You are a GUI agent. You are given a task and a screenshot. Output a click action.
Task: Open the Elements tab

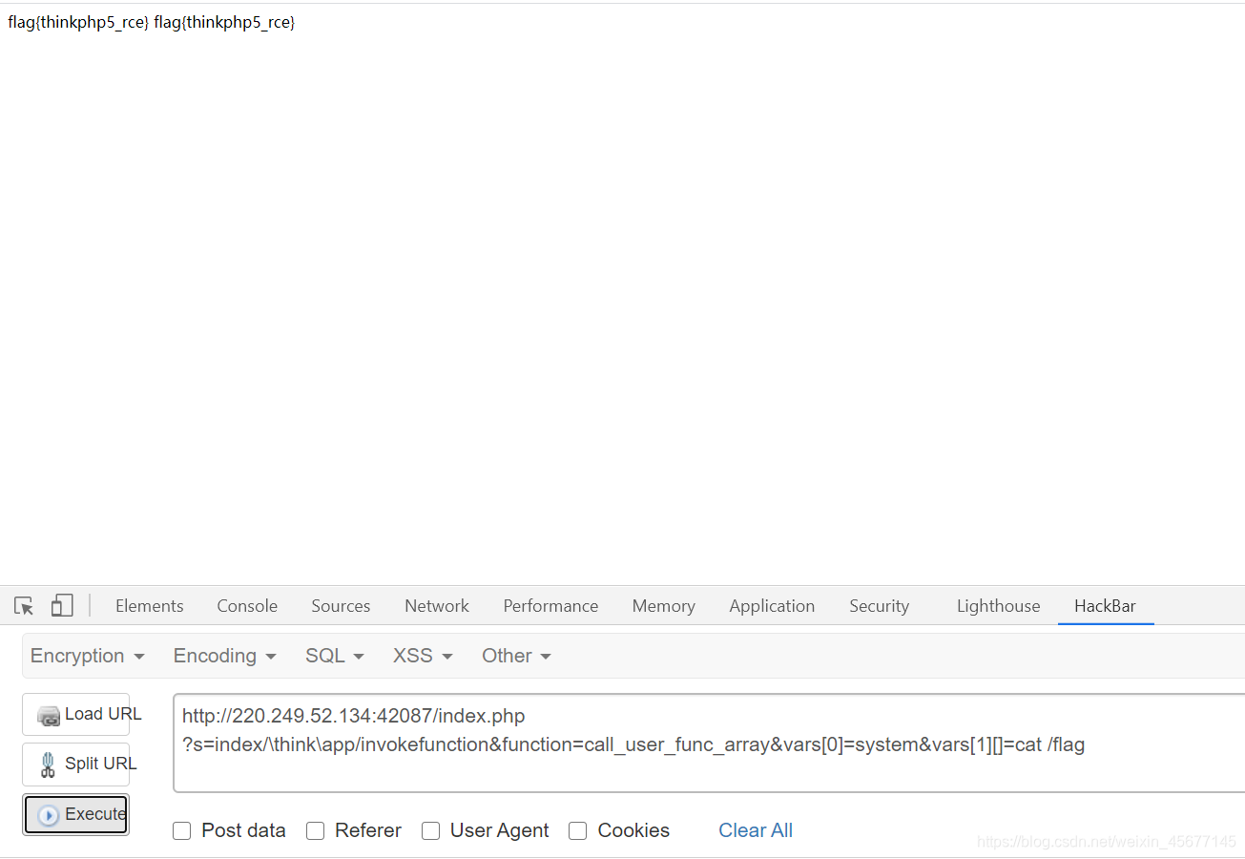coord(149,606)
